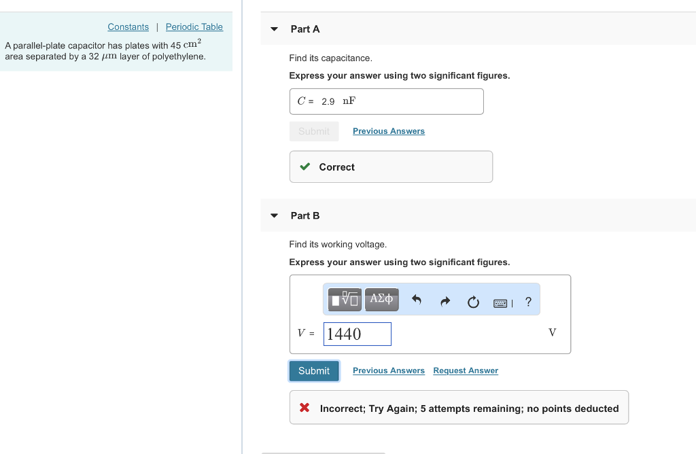Open the math templates button
696x454 pixels.
[345, 299]
